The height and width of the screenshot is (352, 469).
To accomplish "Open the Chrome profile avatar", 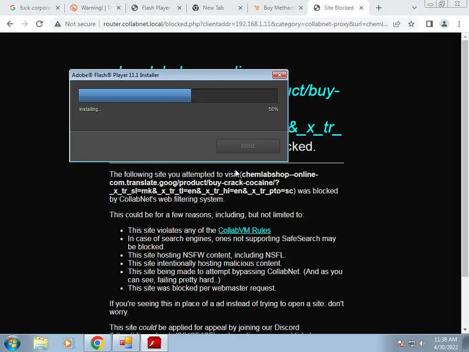I will pos(444,24).
